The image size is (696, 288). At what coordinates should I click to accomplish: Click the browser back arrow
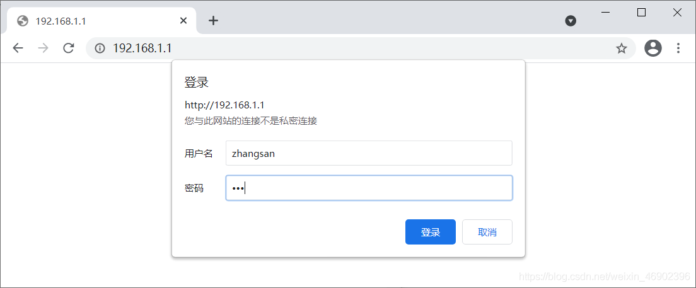18,48
